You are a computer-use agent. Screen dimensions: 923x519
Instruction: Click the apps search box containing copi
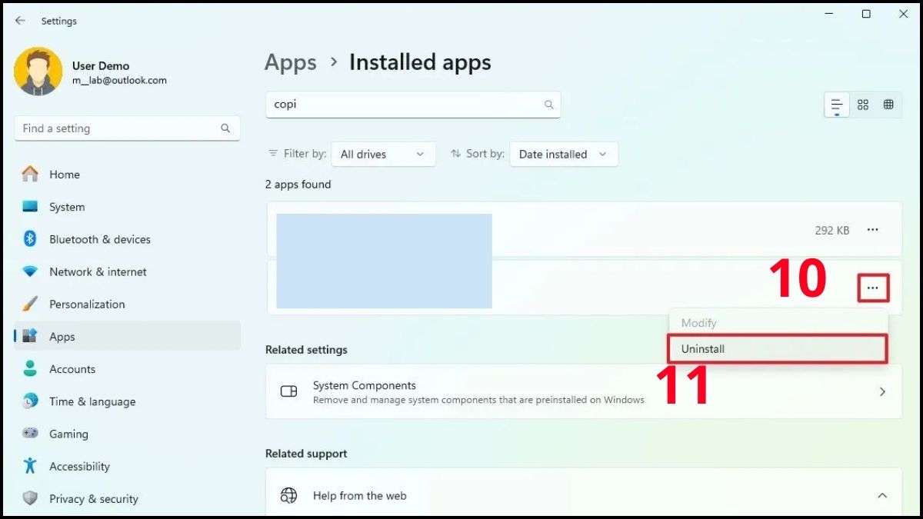click(413, 105)
